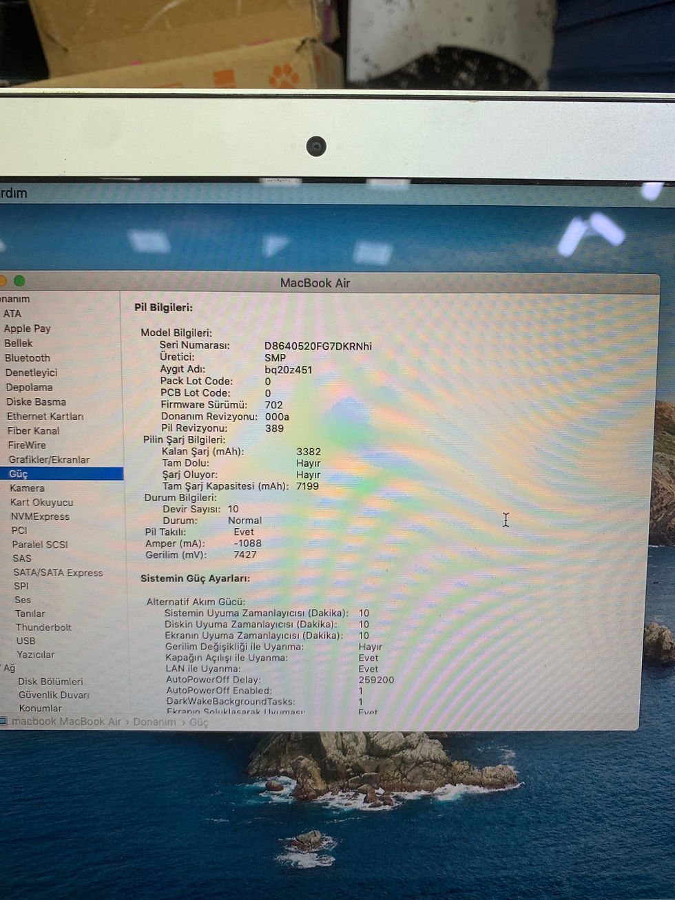Select Fiber Kanal in the sidebar

point(33,431)
